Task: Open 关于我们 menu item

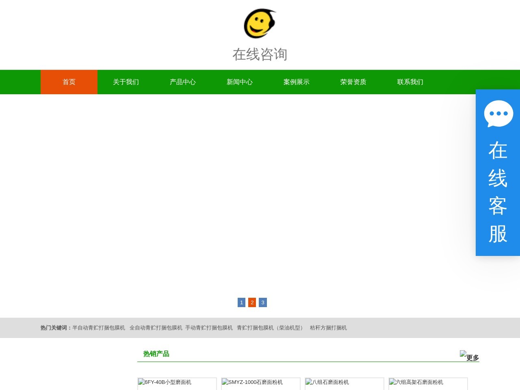Action: coord(126,82)
